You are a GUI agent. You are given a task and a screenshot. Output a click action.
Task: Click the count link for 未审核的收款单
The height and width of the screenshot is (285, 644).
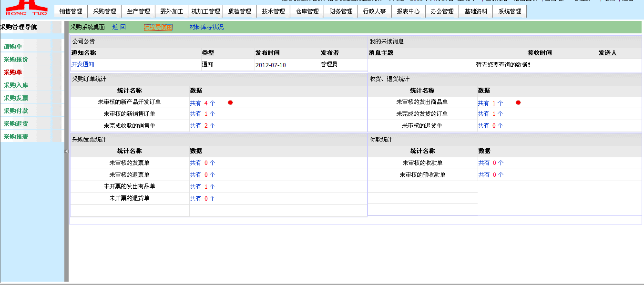(491, 163)
